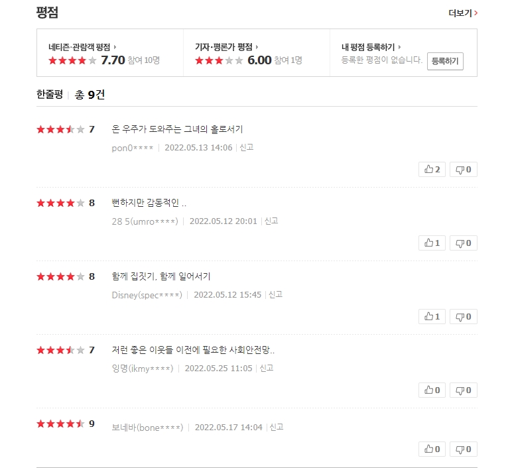This screenshot has height=468, width=510.
Task: Like the Disney(spec****) review
Action: 432,317
